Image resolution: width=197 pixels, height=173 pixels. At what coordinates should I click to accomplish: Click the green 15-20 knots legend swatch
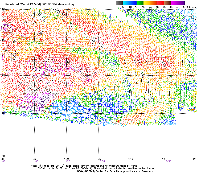click(140, 3)
